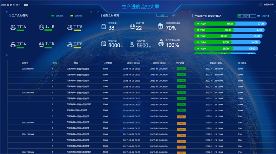Open order S202211001 in the table
This screenshot has height=154, width=276.
pyautogui.click(x=28, y=69)
